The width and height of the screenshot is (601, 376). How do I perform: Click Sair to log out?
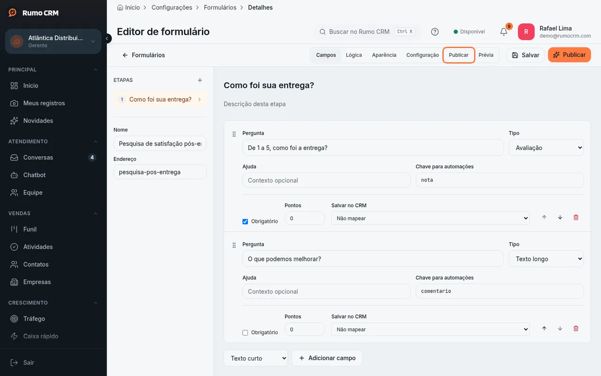point(53,362)
